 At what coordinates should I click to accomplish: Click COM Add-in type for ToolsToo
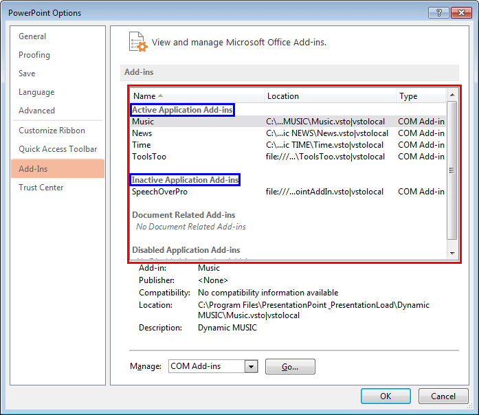point(421,157)
